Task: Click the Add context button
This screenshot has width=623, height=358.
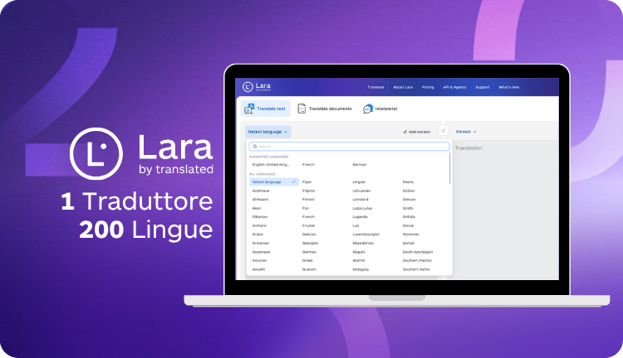Action: pyautogui.click(x=417, y=132)
